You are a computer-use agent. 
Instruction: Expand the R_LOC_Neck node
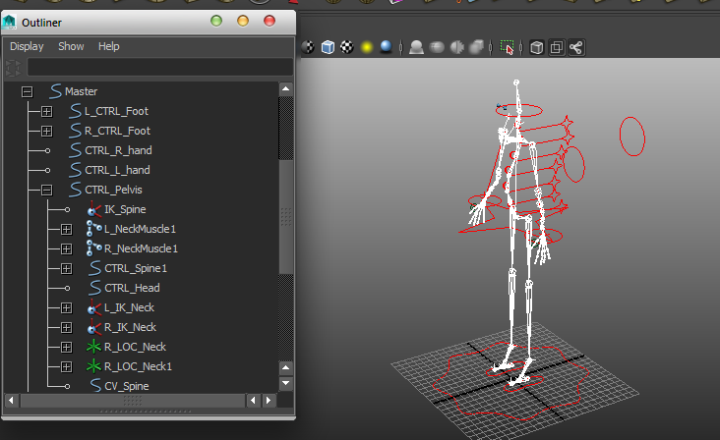[x=66, y=348]
